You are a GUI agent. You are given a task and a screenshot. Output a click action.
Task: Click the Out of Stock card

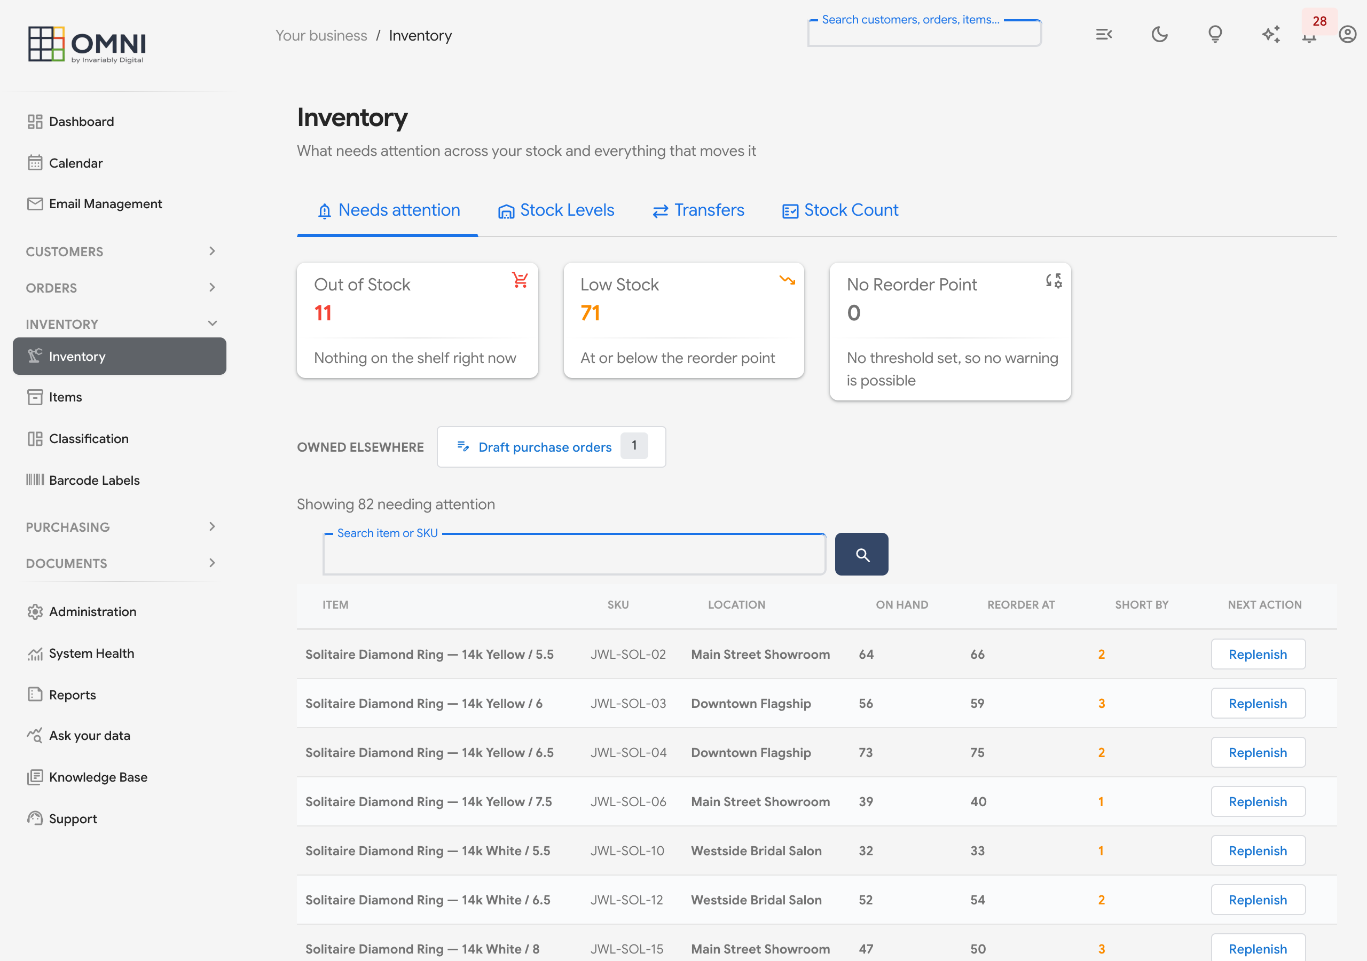[418, 321]
